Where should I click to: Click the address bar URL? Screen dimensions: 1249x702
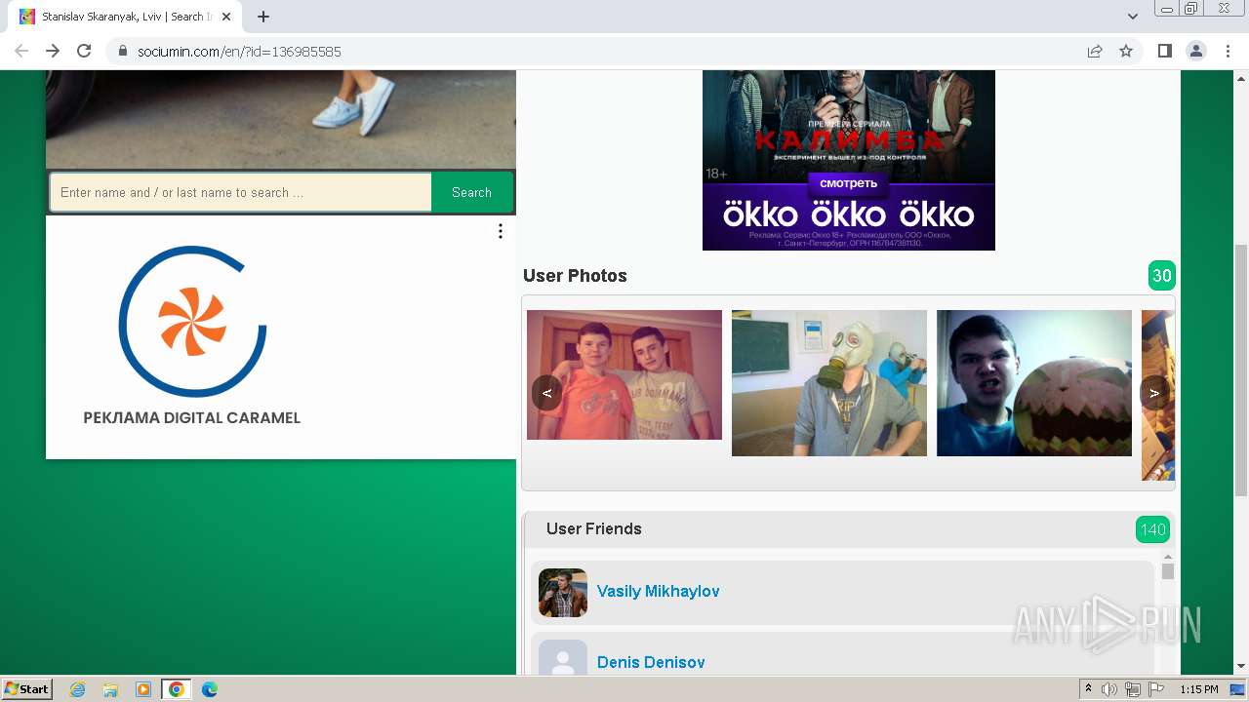(x=239, y=51)
